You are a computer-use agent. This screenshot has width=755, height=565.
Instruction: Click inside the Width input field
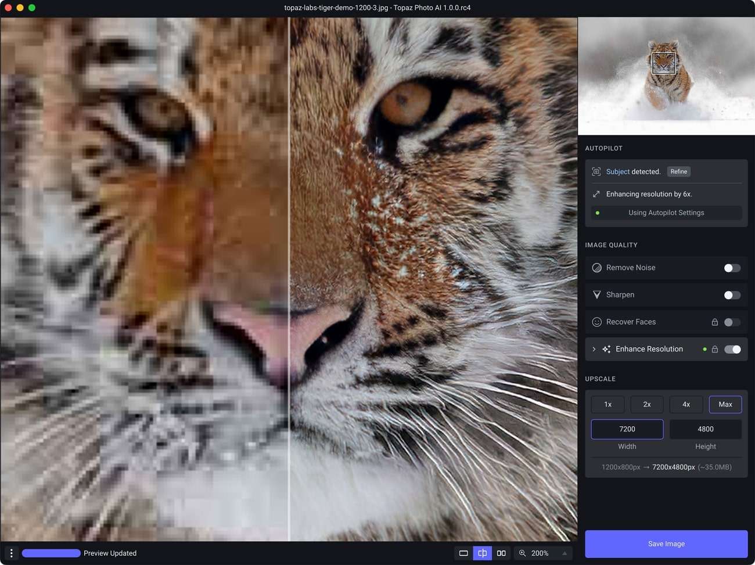[627, 429]
